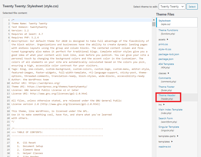Viewport: 201px width, 157px height.
Task: Open readme.txt in Theme Files
Action: pyautogui.click(x=165, y=147)
